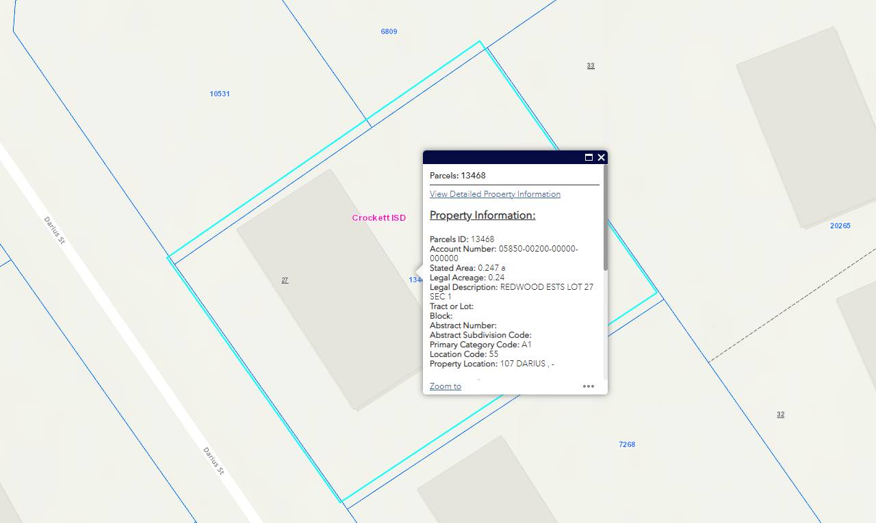Click the Parcels: 13468 popup title

tap(457, 176)
